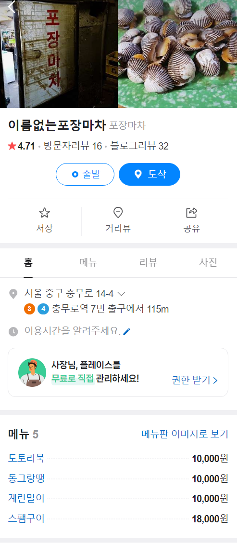The height and width of the screenshot is (545, 237).
Task: Open the 블로그리뷰 32 link
Action: 139,146
